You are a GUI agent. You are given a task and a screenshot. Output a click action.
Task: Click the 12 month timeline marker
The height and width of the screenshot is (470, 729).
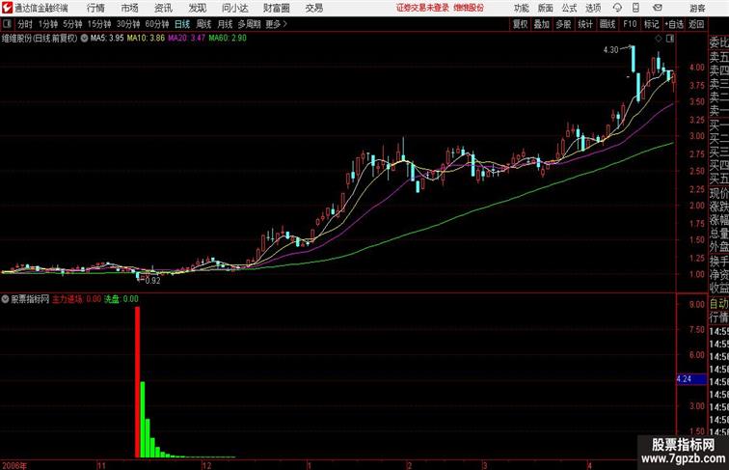tap(207, 465)
